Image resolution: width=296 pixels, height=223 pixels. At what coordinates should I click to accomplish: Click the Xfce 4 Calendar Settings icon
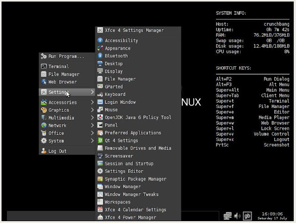(100, 210)
